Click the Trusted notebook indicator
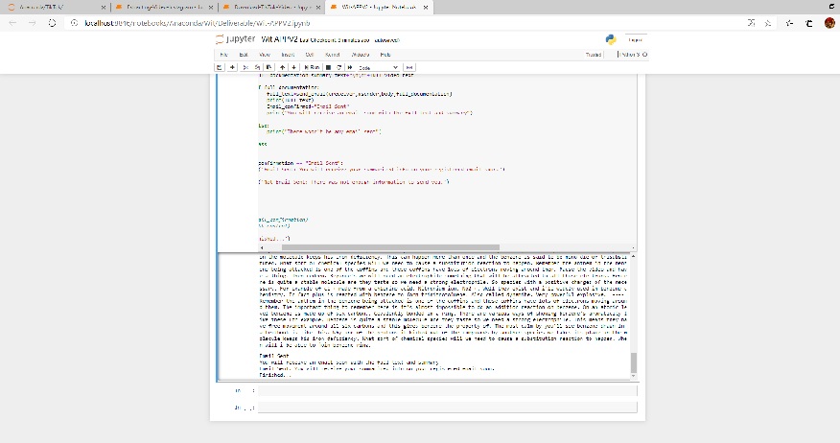This screenshot has width=840, height=443. [x=593, y=55]
